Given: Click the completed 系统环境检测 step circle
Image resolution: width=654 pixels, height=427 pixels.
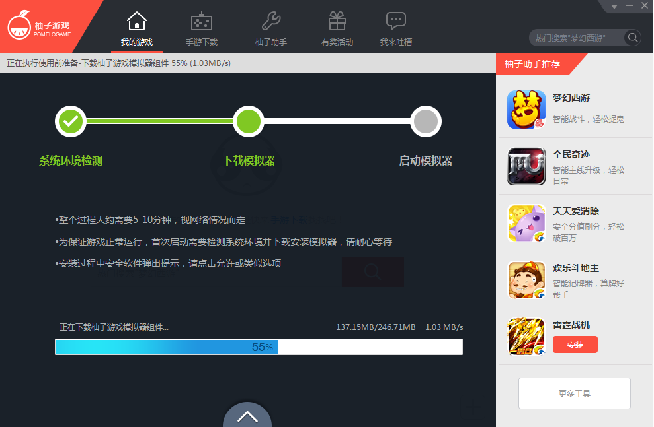Looking at the screenshot, I should click(x=71, y=121).
